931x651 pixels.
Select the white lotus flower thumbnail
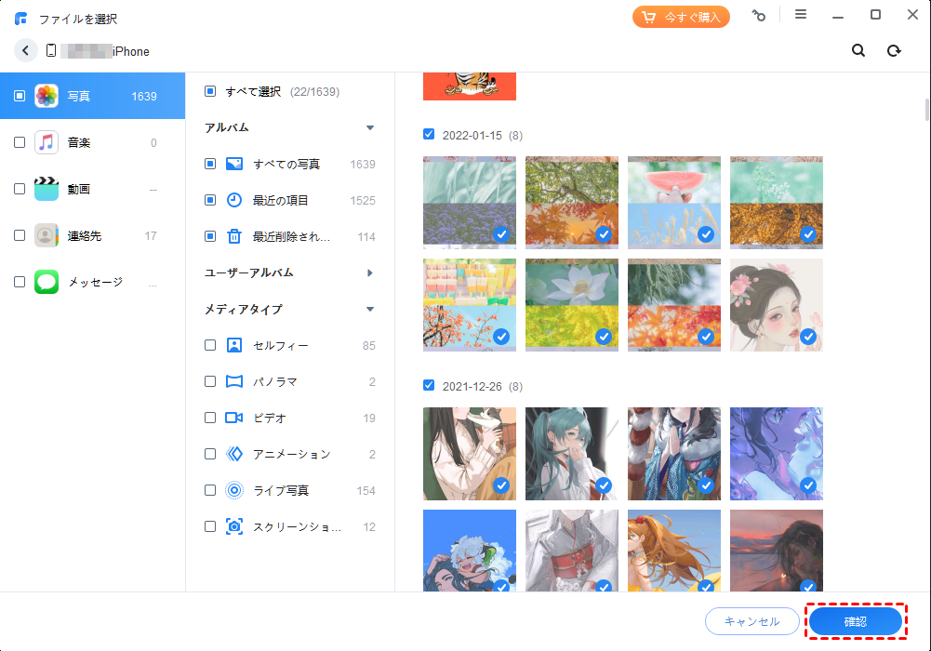(x=572, y=304)
